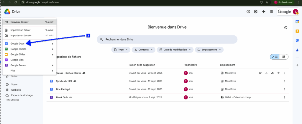Open the Type filter dropdown

(121, 50)
